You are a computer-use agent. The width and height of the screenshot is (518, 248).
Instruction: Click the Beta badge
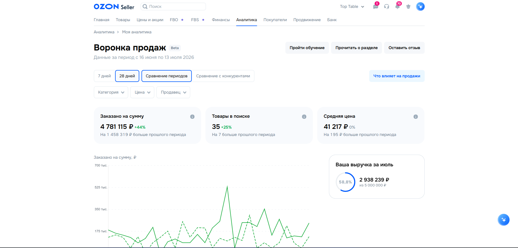pyautogui.click(x=175, y=48)
